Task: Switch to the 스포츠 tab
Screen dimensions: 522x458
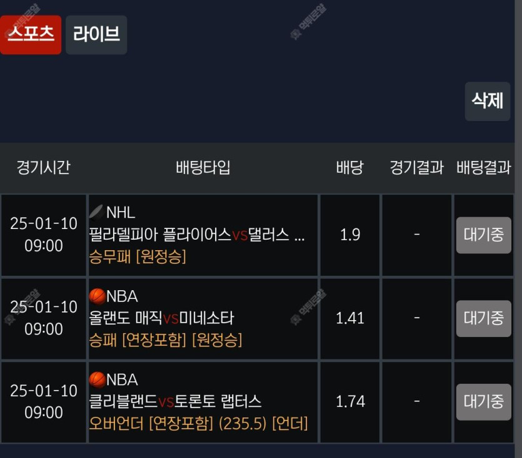Action: [x=31, y=34]
